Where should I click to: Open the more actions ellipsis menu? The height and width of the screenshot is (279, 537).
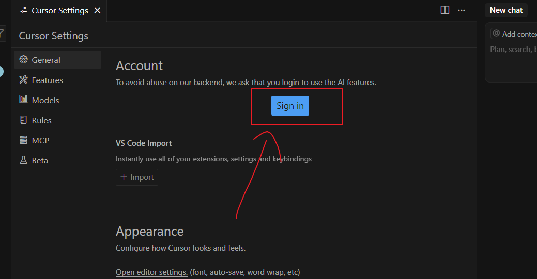pyautogui.click(x=462, y=10)
